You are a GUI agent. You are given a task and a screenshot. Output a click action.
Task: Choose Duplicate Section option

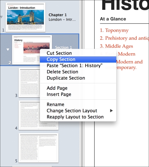pyautogui.click(x=78, y=78)
